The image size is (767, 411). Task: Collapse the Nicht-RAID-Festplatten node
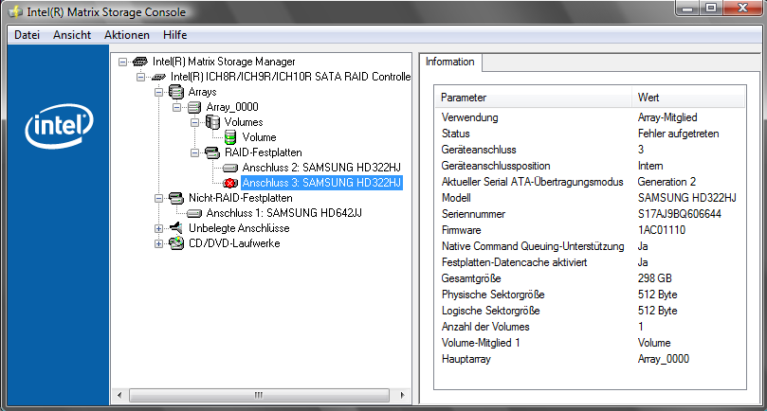click(158, 198)
